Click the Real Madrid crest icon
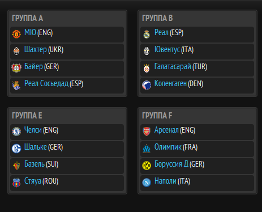The height and width of the screenshot is (212, 262). 147,34
